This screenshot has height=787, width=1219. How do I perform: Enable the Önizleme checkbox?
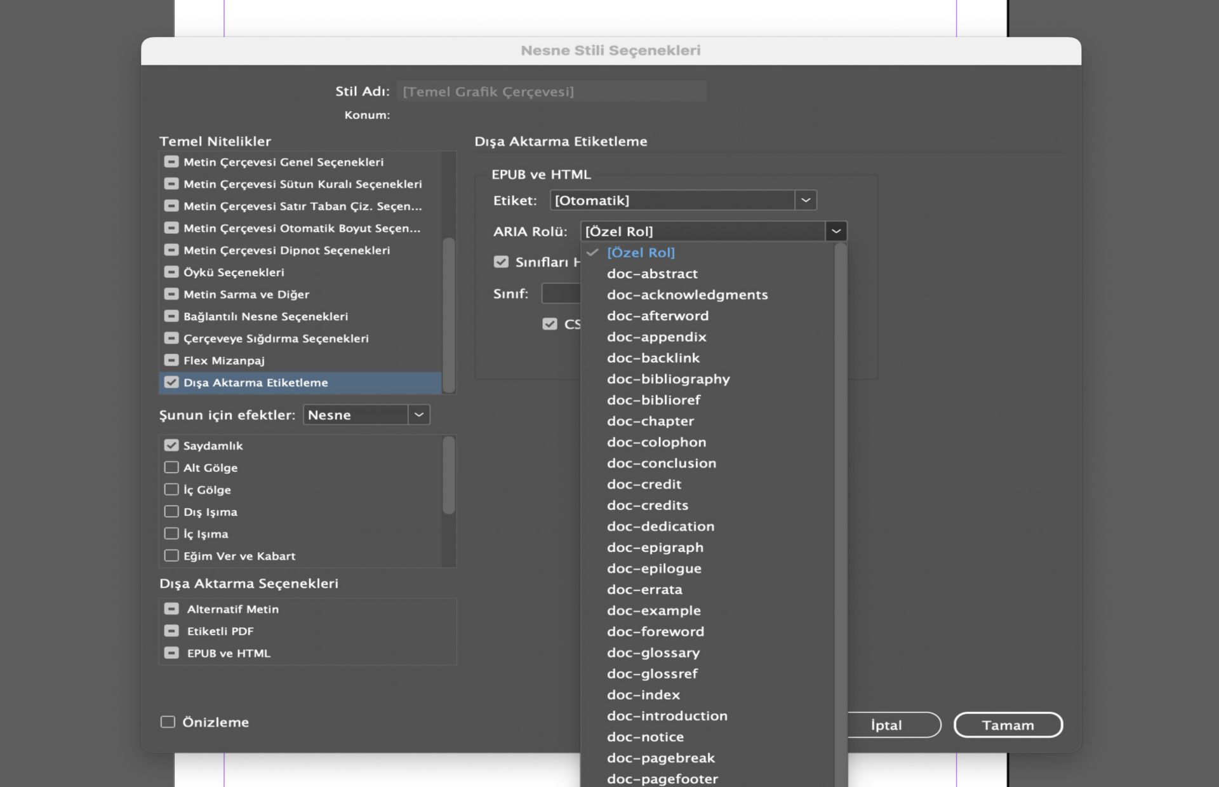point(168,722)
